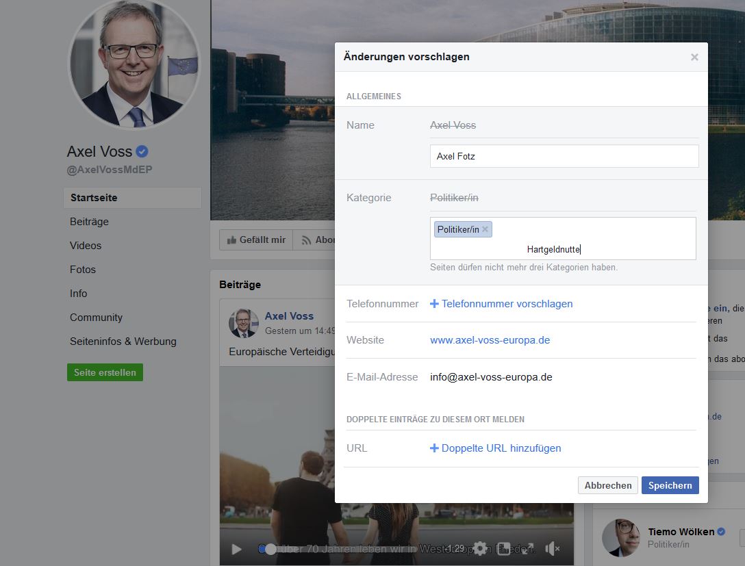Click the Politiker/in category tag
Image resolution: width=745 pixels, height=566 pixels.
463,229
